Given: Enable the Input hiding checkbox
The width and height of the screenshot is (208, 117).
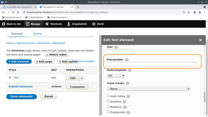Looking at the screenshot, I should (108, 96).
